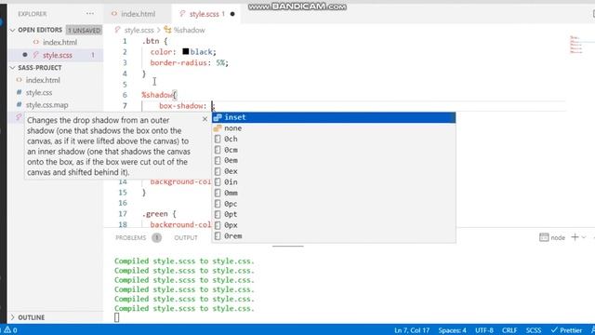Click the code minimap
Viewport: 595px width, 335px height.
[x=577, y=45]
